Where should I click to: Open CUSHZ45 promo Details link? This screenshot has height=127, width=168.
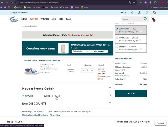pyautogui.click(x=57, y=96)
